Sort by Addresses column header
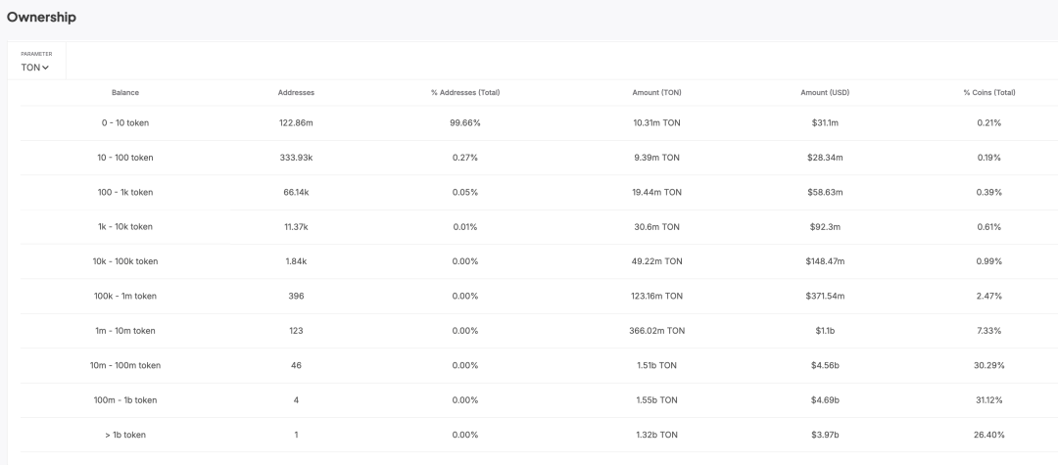The image size is (1058, 465). 296,93
